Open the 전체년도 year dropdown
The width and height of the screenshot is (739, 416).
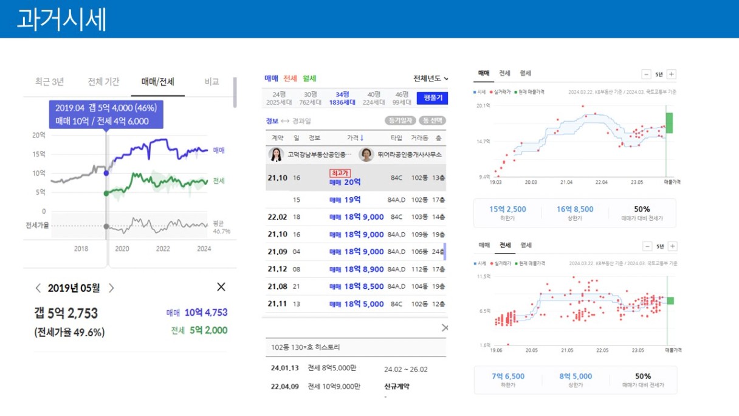(x=431, y=78)
